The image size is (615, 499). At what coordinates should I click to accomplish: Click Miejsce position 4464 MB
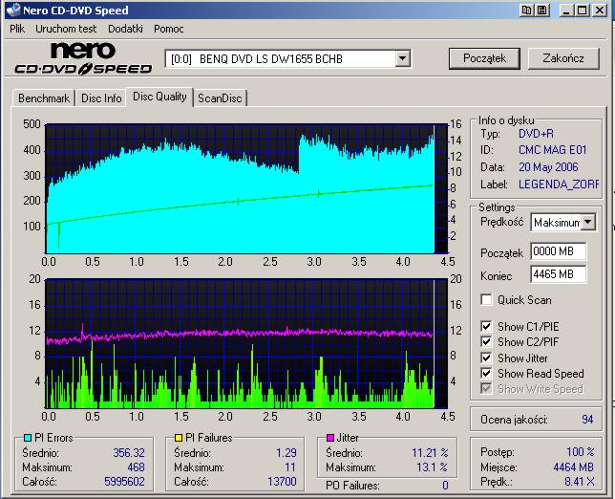tap(573, 467)
